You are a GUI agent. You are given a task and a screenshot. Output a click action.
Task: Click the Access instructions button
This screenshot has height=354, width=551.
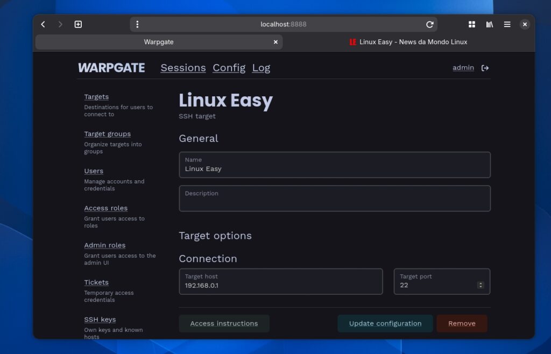pyautogui.click(x=224, y=323)
